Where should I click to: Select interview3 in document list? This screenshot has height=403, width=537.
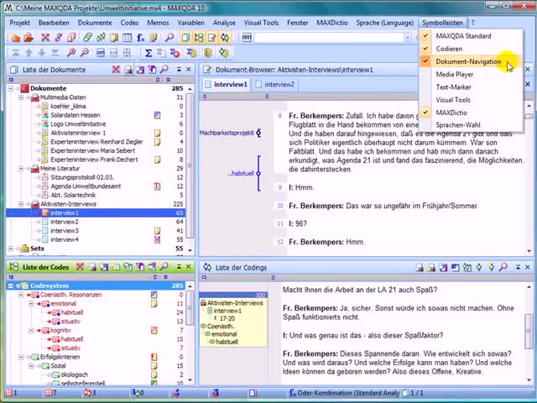tap(65, 231)
